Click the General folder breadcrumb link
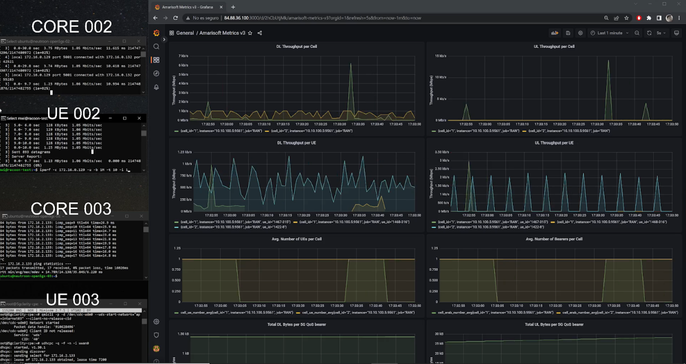This screenshot has width=686, height=364. click(185, 33)
